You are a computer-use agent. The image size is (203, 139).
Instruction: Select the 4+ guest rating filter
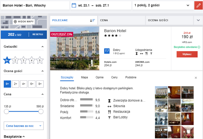click(x=23, y=84)
